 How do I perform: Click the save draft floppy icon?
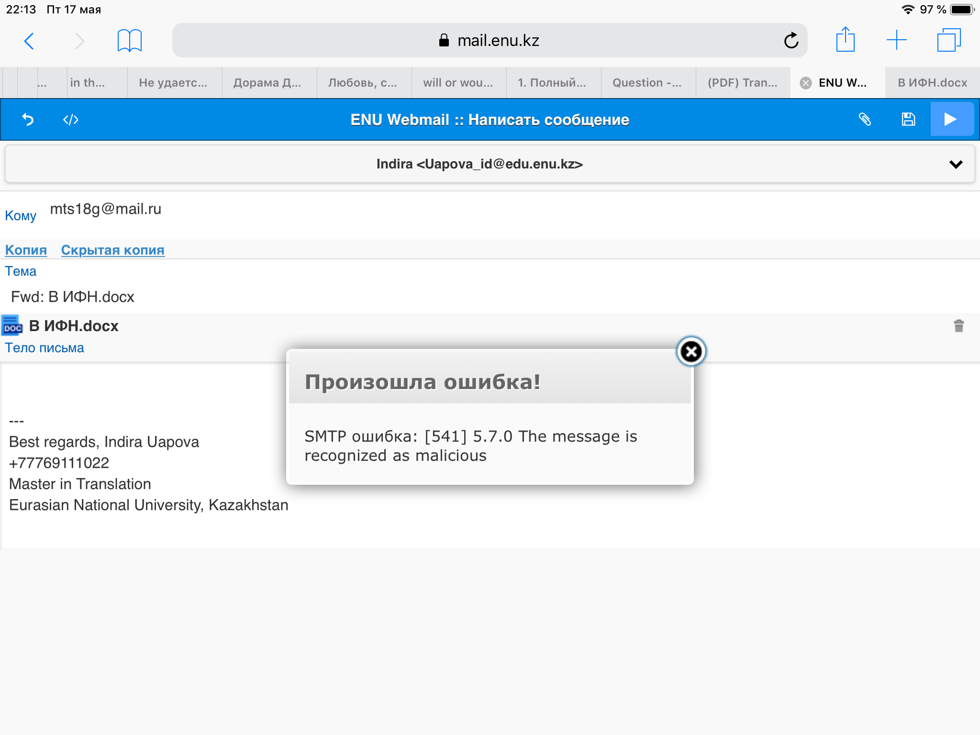[x=908, y=119]
